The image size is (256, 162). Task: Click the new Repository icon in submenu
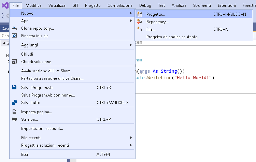click(x=139, y=22)
